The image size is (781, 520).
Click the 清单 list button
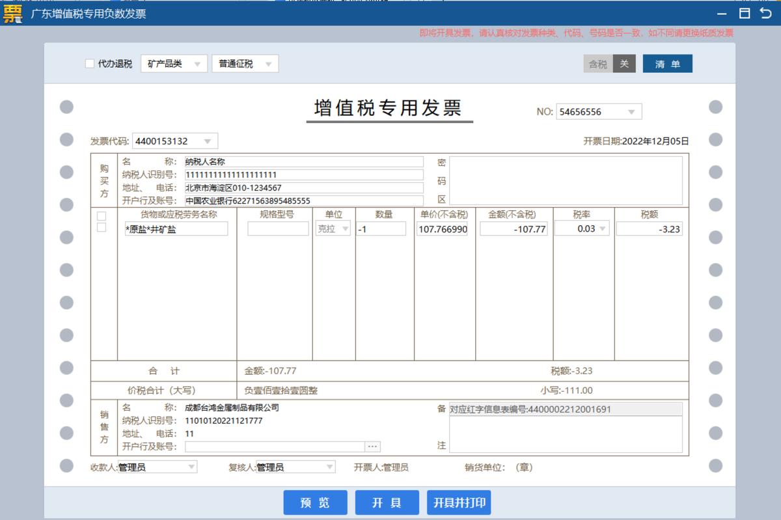tap(667, 63)
